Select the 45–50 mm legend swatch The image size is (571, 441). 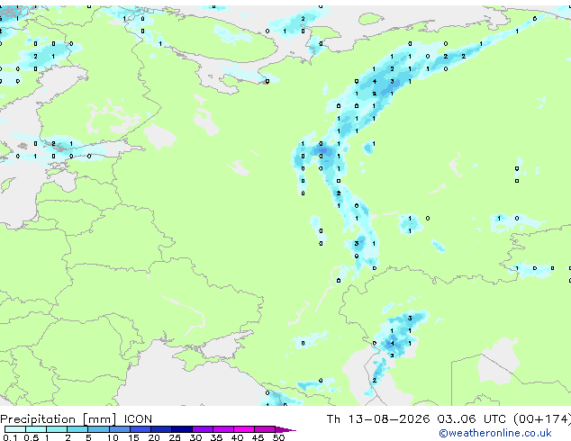[265, 429]
